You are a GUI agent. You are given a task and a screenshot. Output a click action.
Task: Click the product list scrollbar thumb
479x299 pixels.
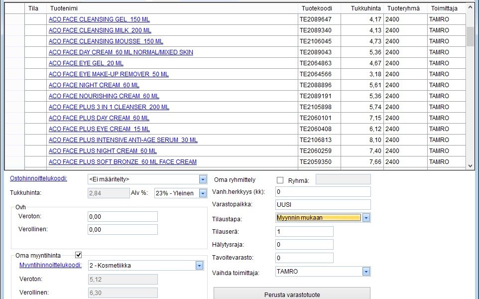pos(470,36)
